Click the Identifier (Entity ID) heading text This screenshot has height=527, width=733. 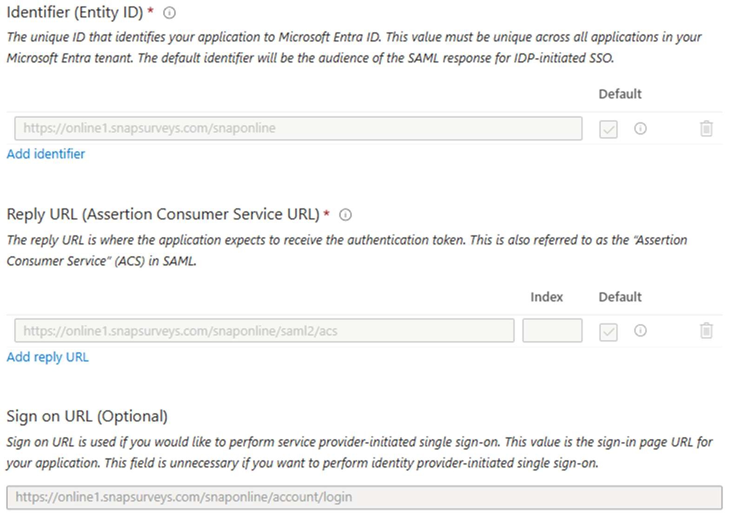click(75, 12)
